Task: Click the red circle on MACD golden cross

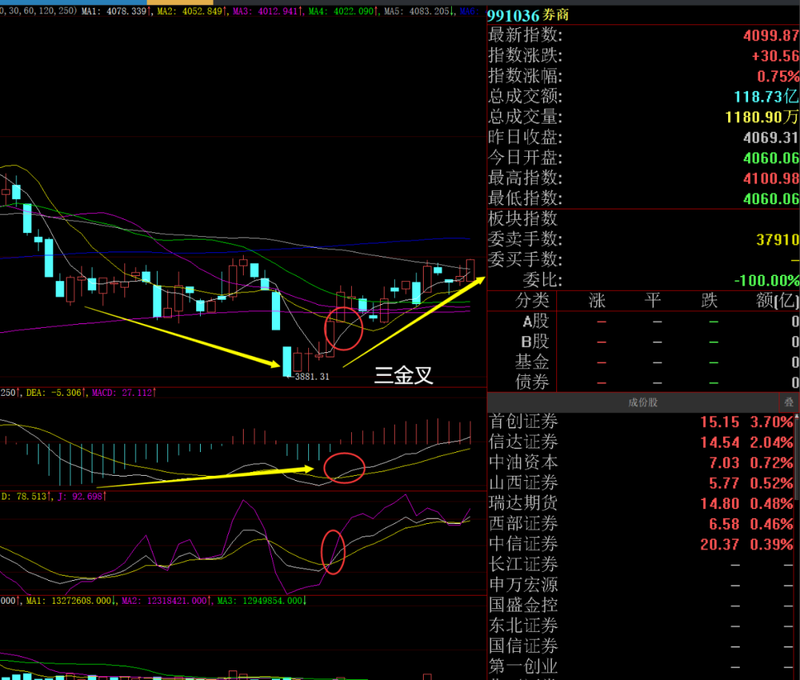Action: (344, 468)
